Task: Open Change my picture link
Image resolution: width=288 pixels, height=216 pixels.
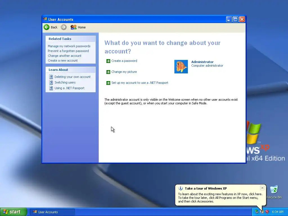Action: [x=124, y=72]
